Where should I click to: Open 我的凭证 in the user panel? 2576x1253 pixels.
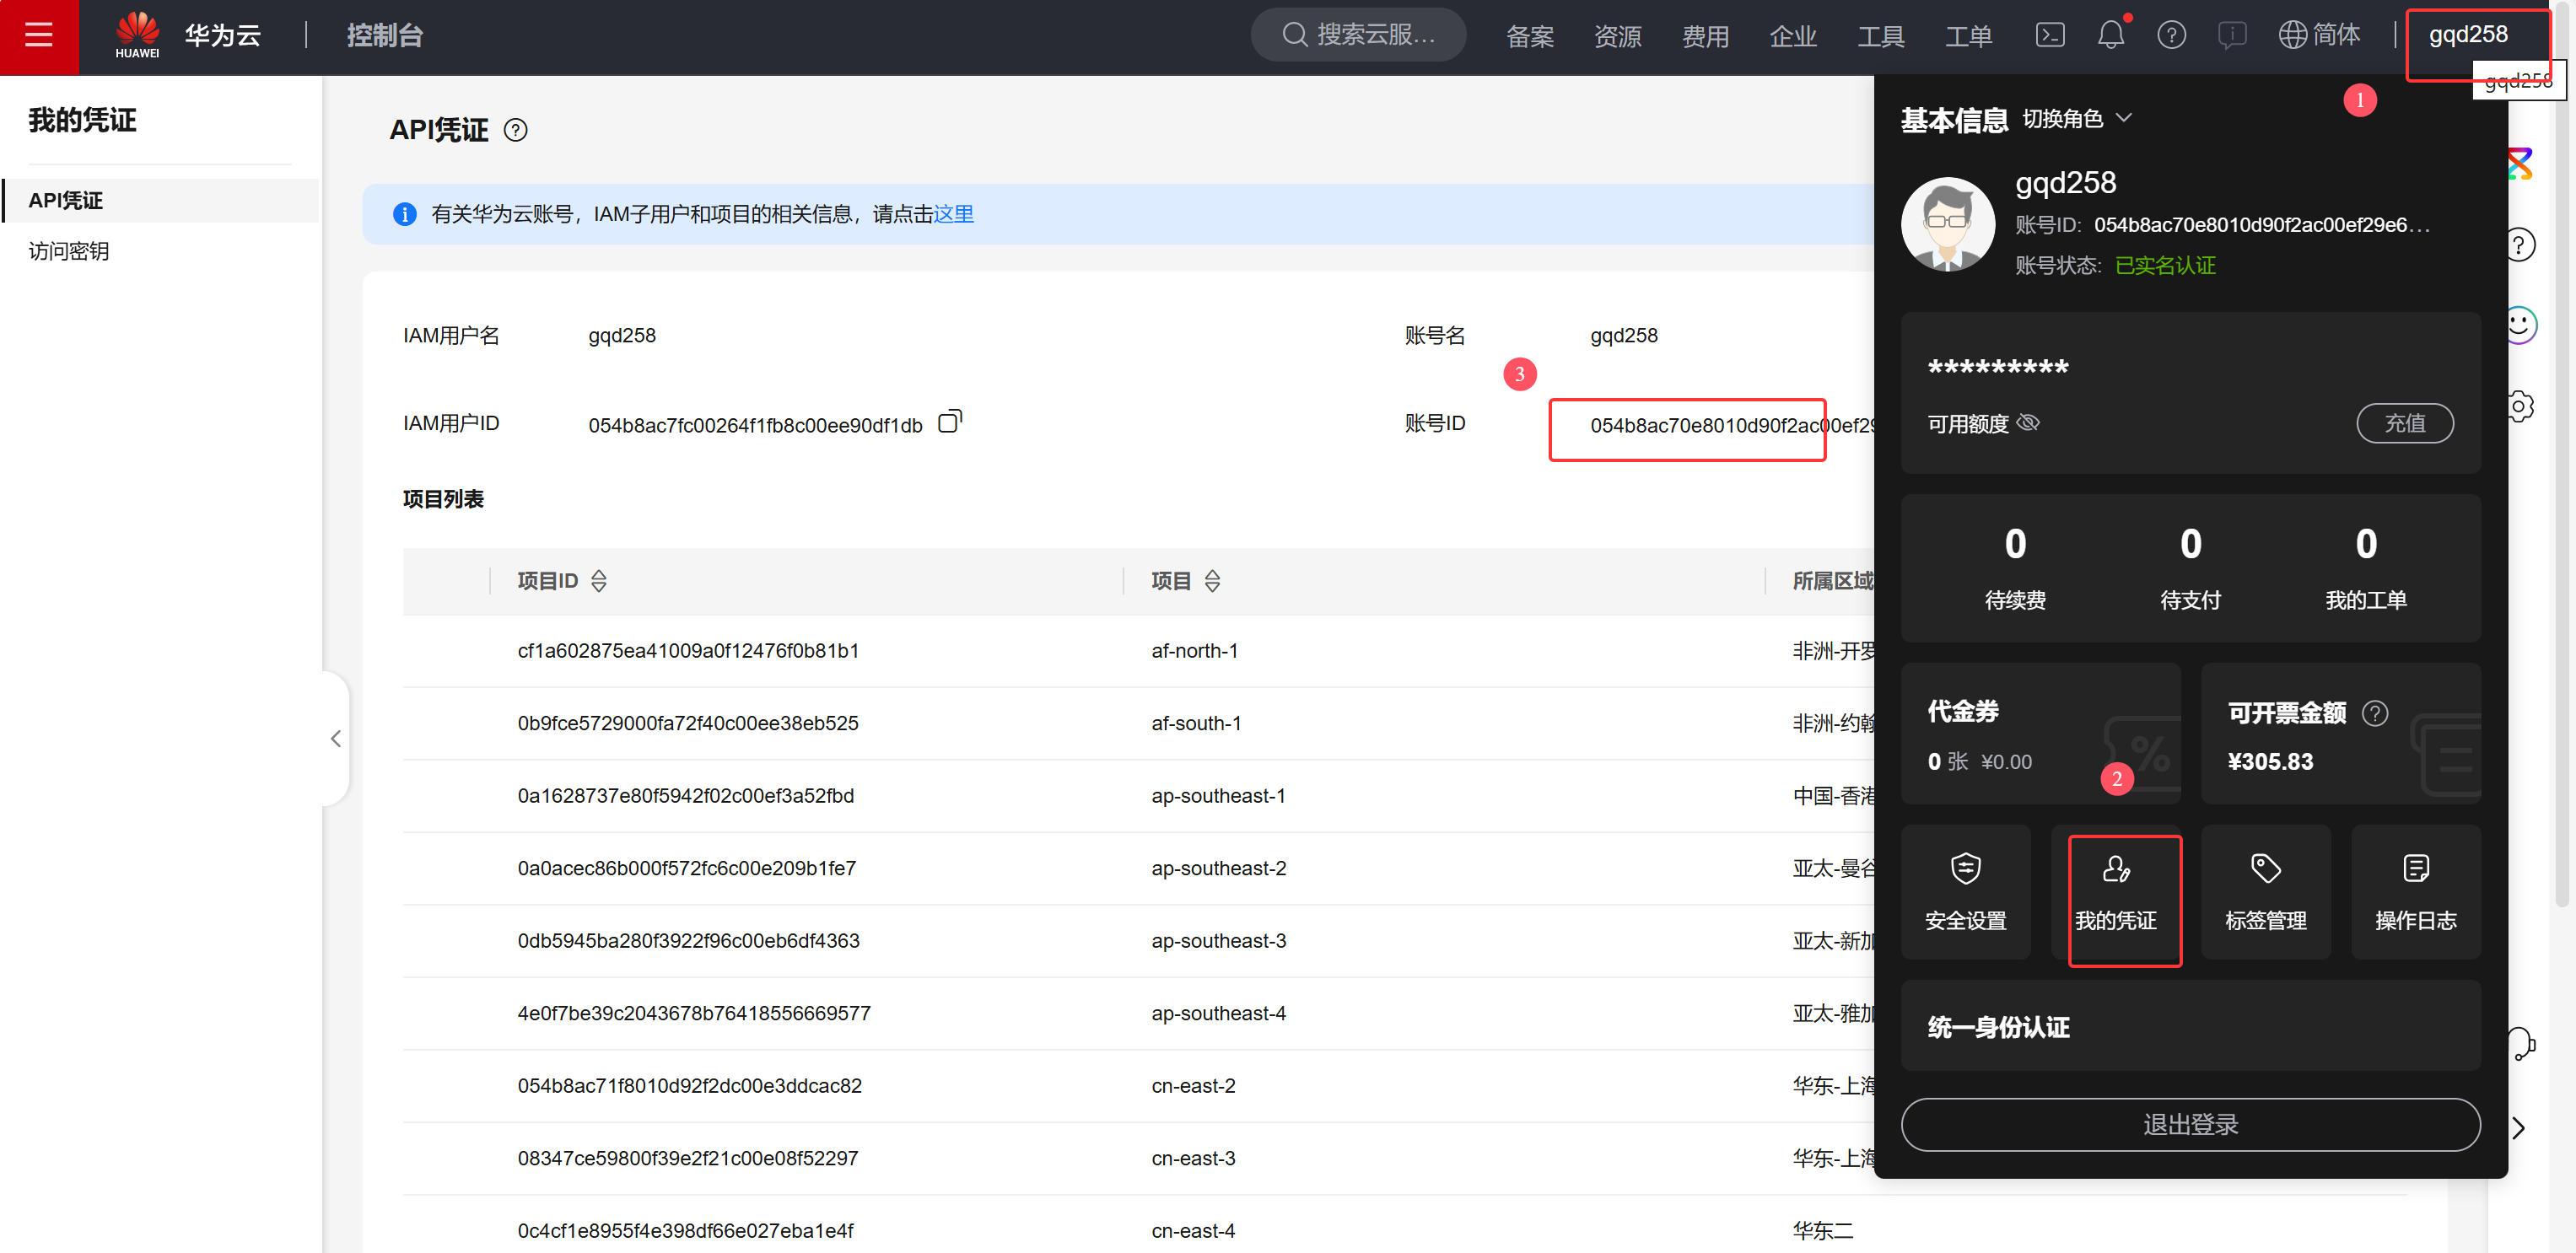click(x=2115, y=892)
